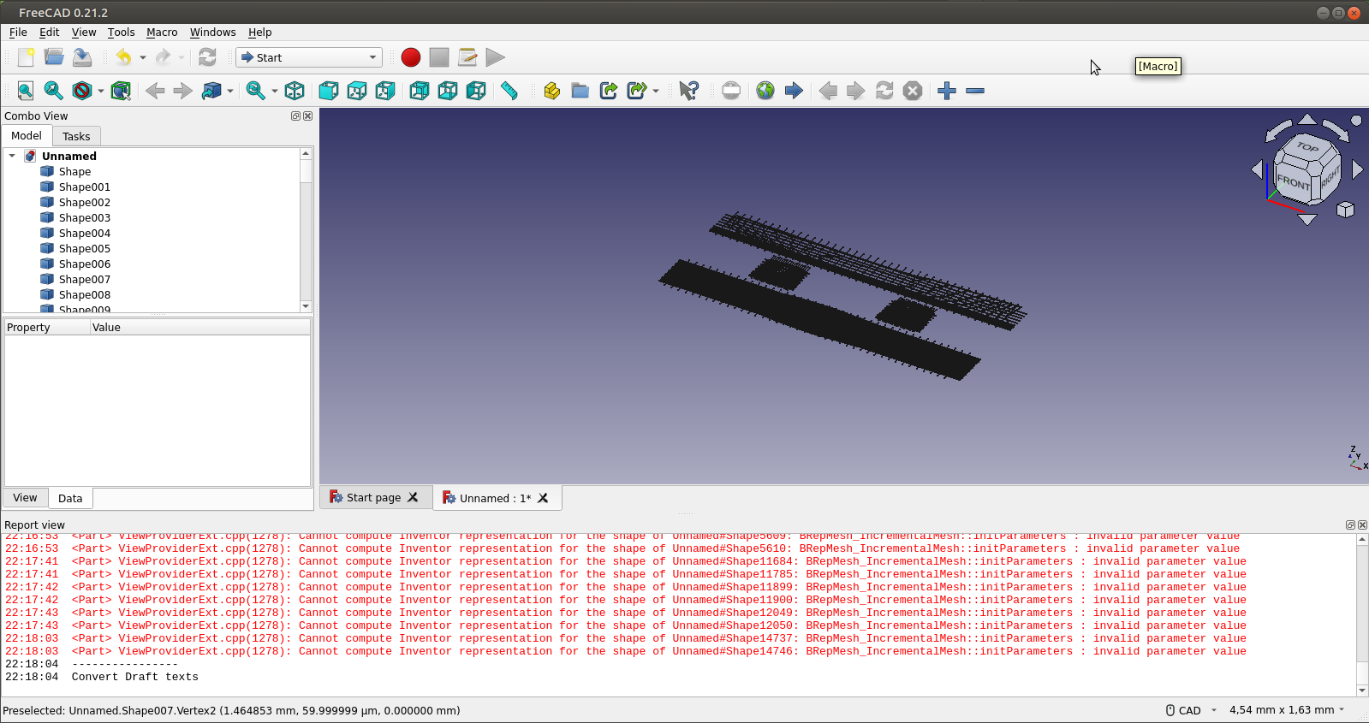Viewport: 1369px width, 723px height.
Task: Close the Unnamed : 1* document tab
Action: [x=543, y=497]
